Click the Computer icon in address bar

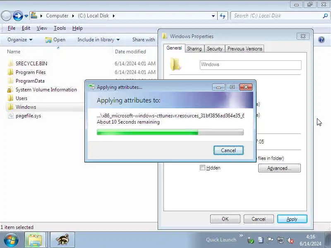34,16
